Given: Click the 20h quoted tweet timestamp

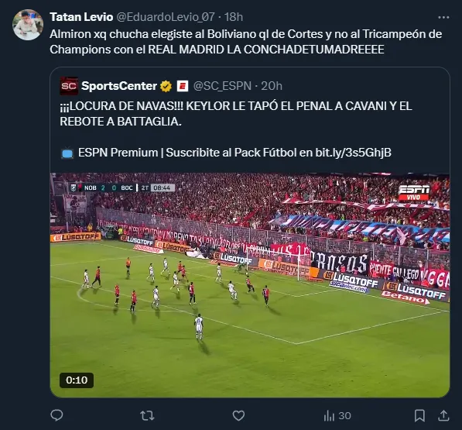Looking at the screenshot, I should pos(272,86).
